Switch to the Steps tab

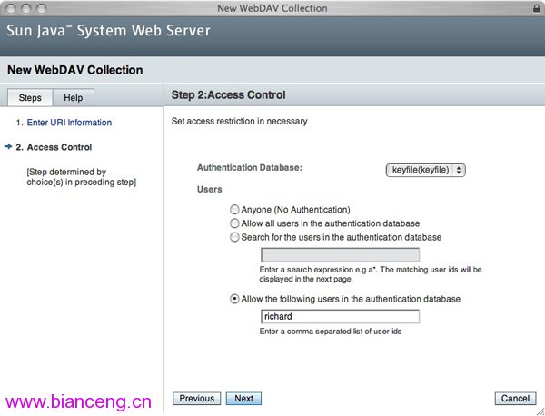click(x=30, y=98)
